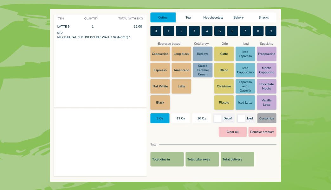Choose Total take away

[x=202, y=159]
